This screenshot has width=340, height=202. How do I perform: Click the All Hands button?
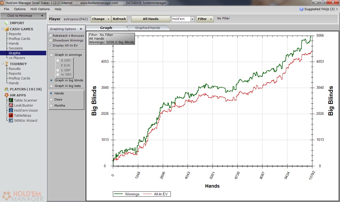pos(151,19)
